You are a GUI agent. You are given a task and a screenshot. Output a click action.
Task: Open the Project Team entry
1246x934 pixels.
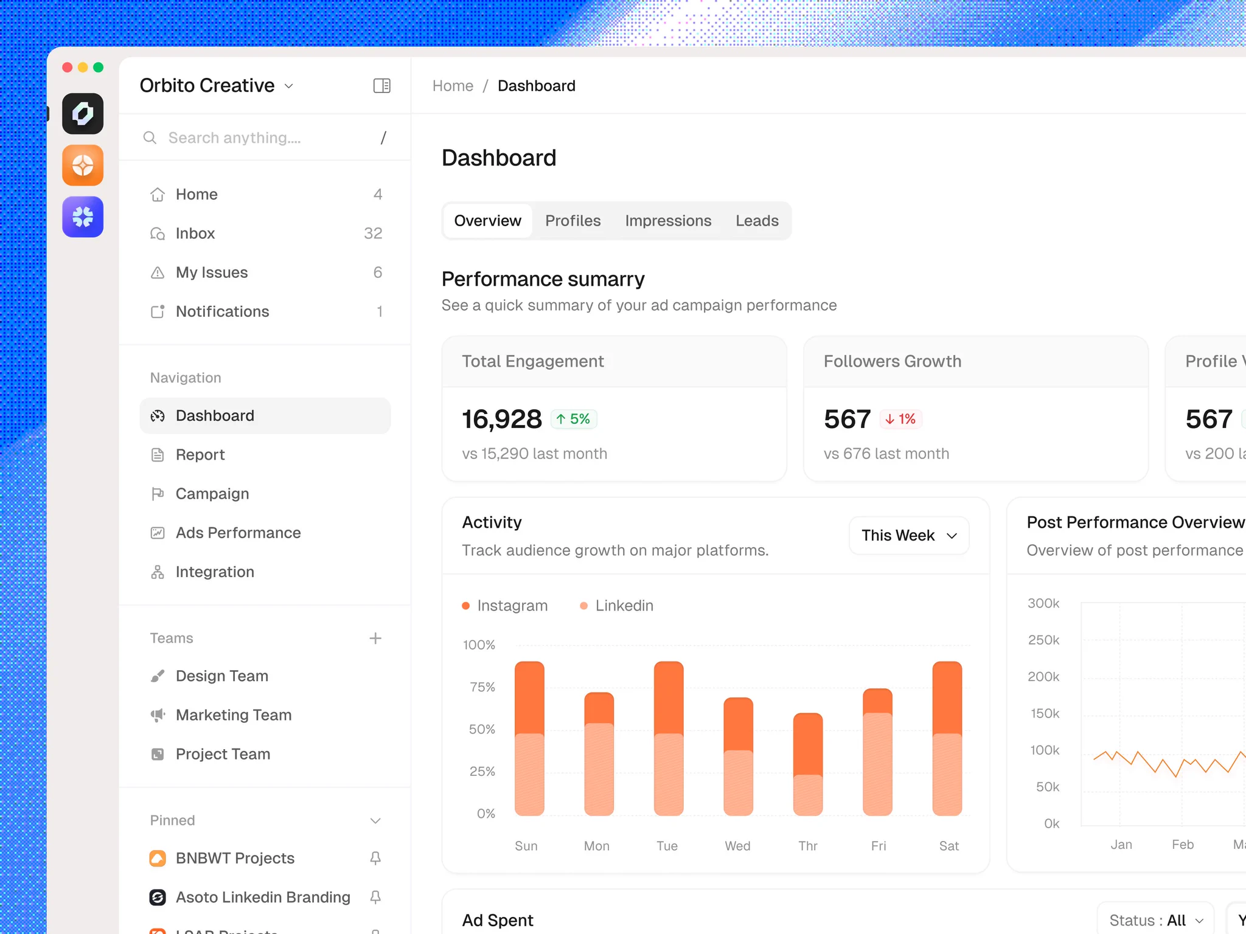265,754
